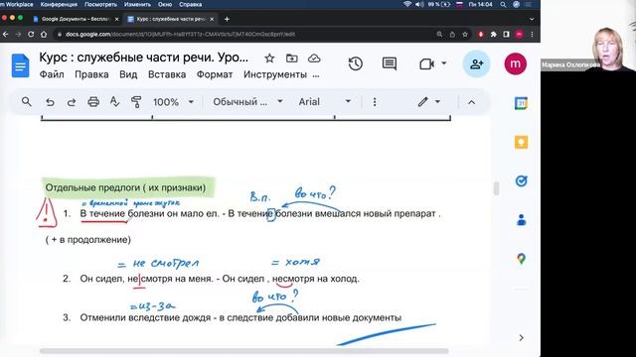Undo the last action

[50, 102]
